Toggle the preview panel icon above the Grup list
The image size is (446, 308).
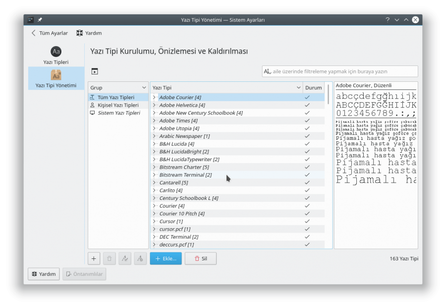click(95, 71)
